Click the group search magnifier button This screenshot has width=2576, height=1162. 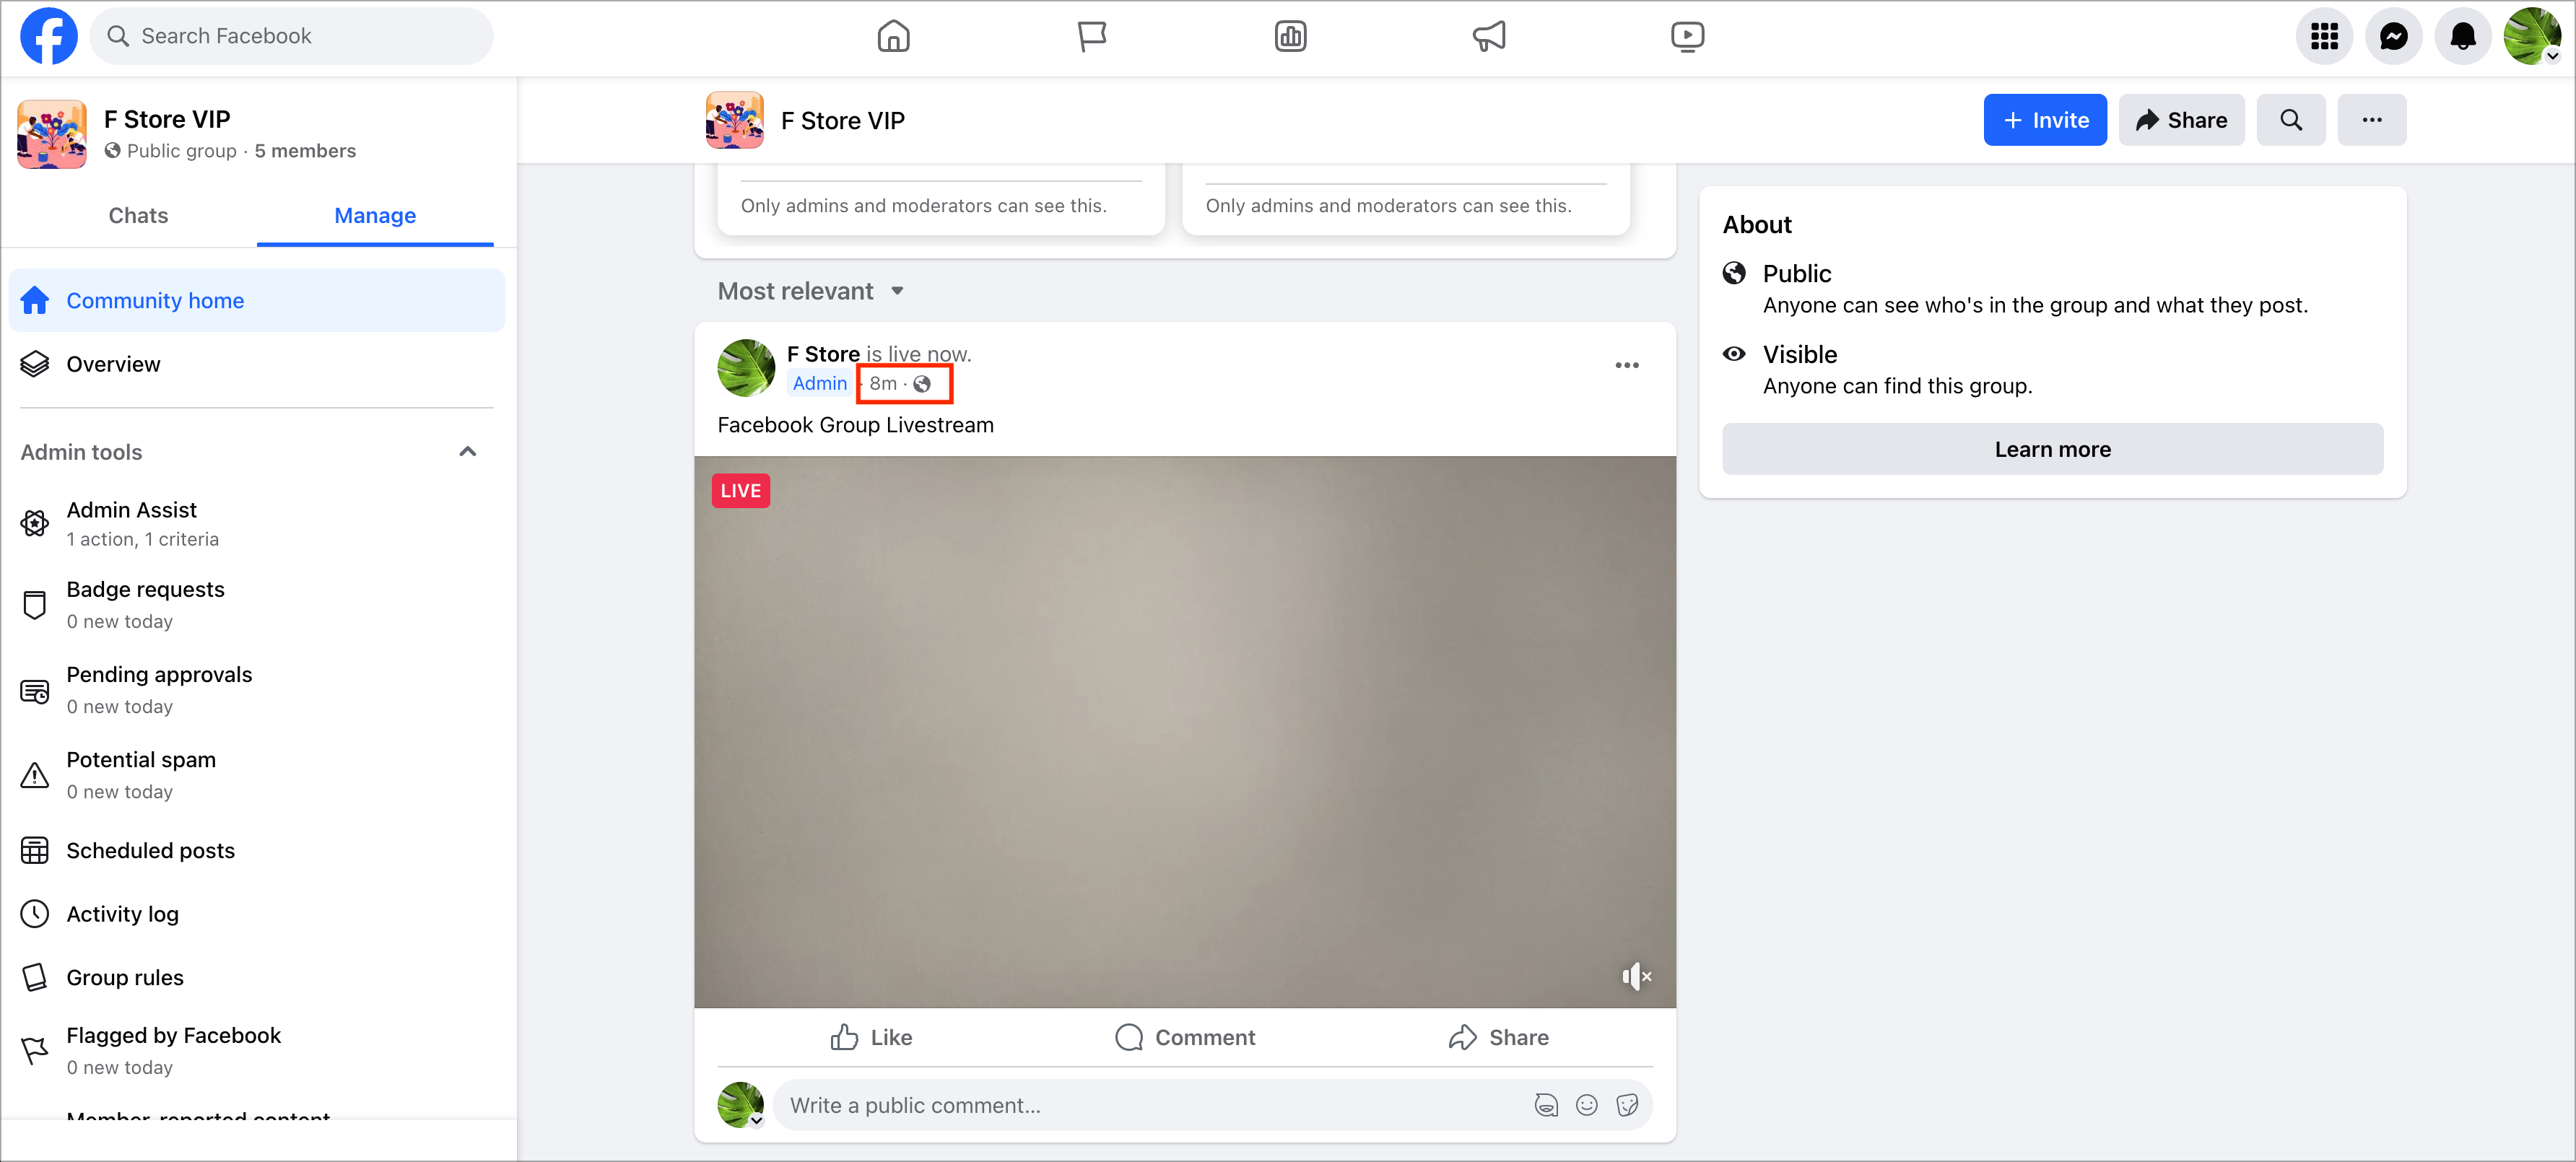[x=2290, y=120]
